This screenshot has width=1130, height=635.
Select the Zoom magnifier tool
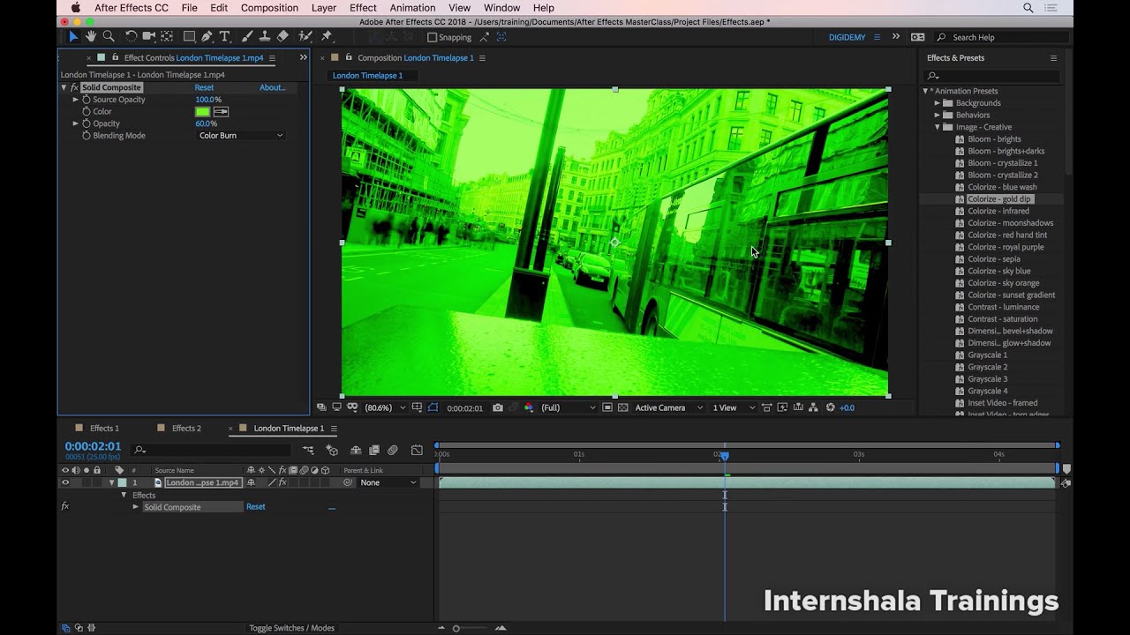[109, 36]
